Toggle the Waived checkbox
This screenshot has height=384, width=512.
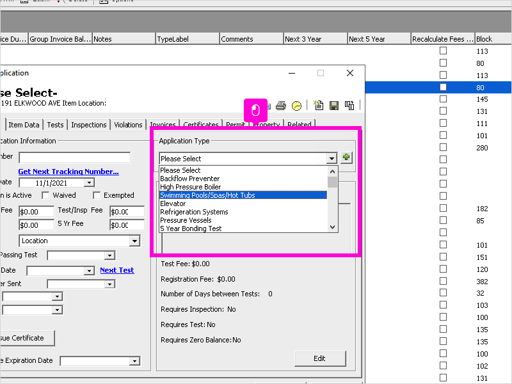[x=45, y=195]
